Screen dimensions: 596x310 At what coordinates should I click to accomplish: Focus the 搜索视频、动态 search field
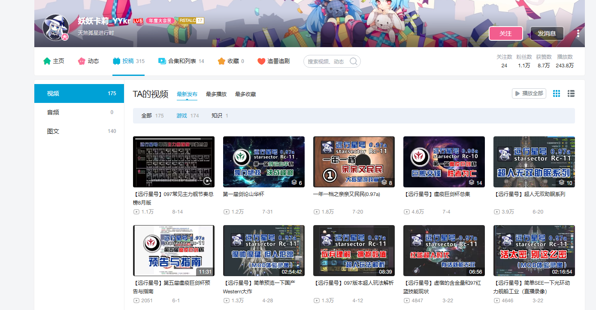click(326, 62)
